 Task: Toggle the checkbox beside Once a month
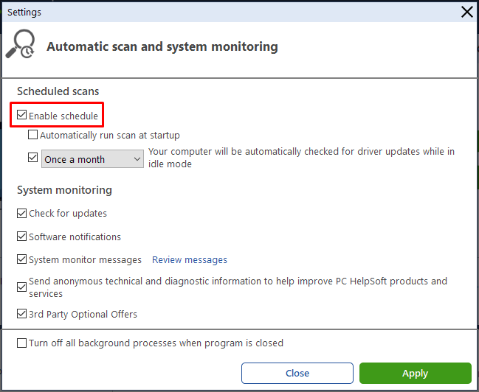32,158
